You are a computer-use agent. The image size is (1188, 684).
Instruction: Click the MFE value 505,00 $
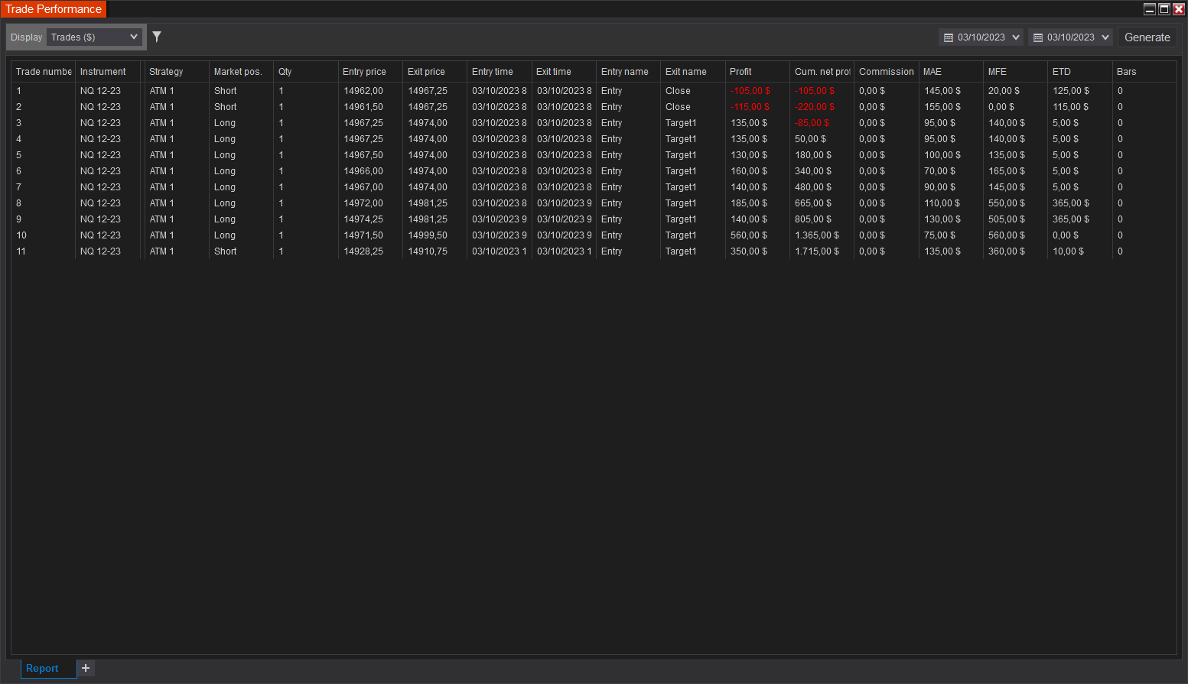(x=1007, y=219)
